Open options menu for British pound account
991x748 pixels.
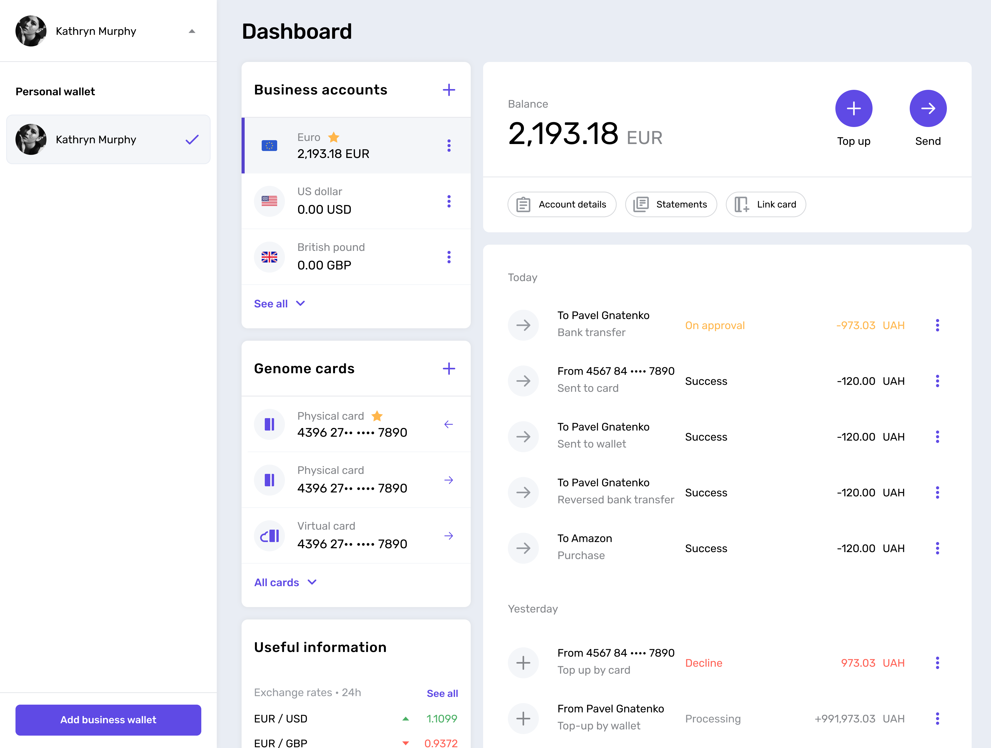pos(449,257)
